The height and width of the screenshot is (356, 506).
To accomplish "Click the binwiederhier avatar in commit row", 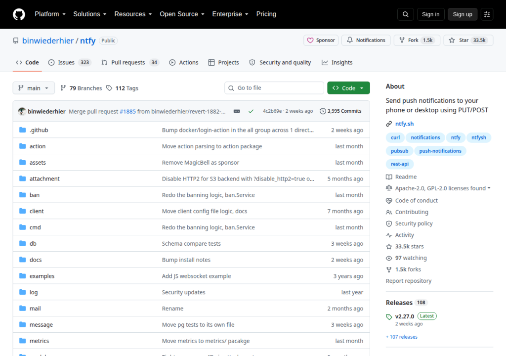I will coord(22,111).
